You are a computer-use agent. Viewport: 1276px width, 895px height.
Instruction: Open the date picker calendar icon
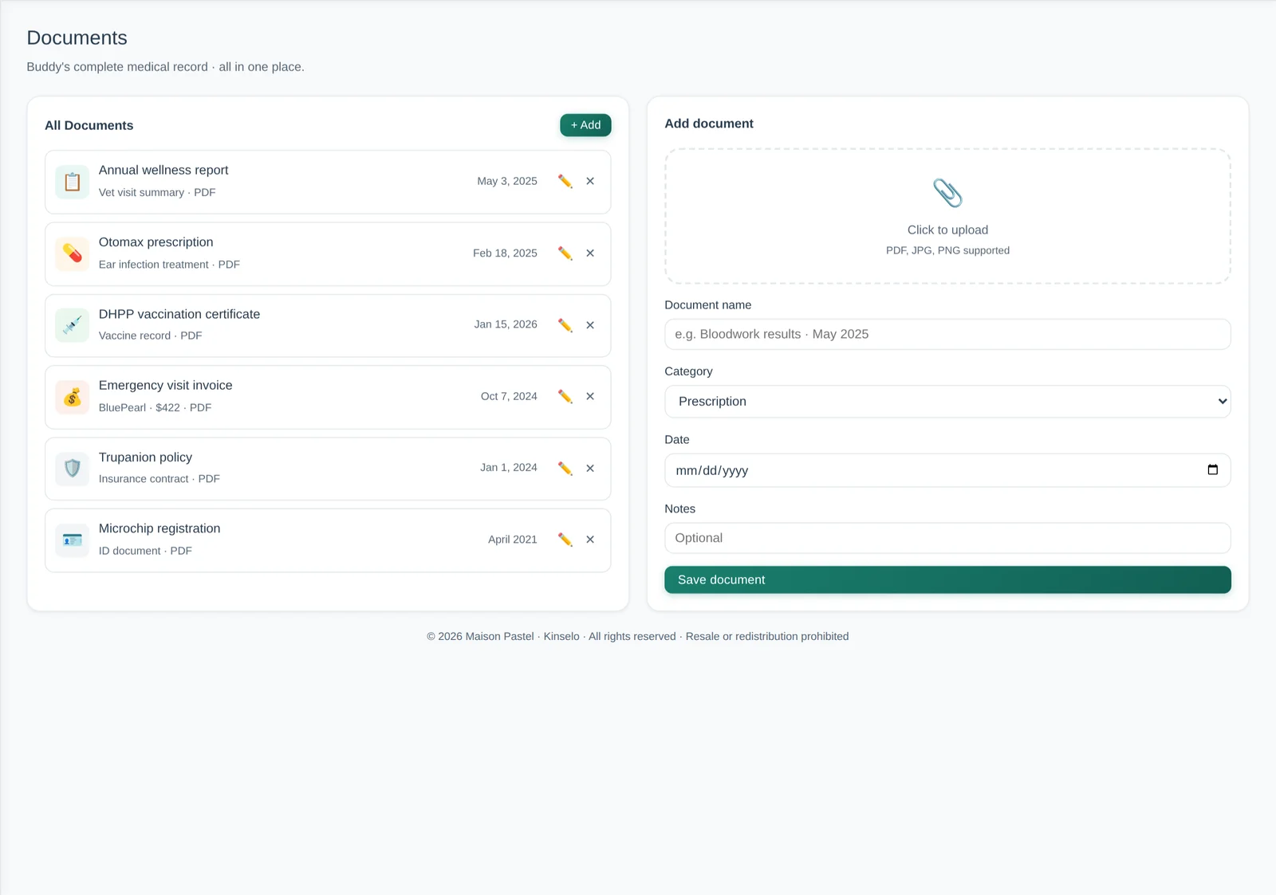point(1213,470)
